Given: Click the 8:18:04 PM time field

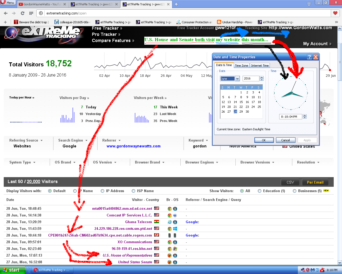Looking at the screenshot, I should [290, 117].
